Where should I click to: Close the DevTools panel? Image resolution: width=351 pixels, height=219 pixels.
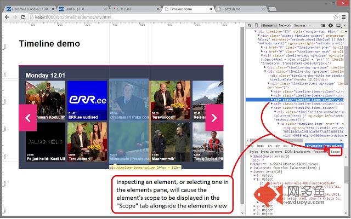[345, 26]
